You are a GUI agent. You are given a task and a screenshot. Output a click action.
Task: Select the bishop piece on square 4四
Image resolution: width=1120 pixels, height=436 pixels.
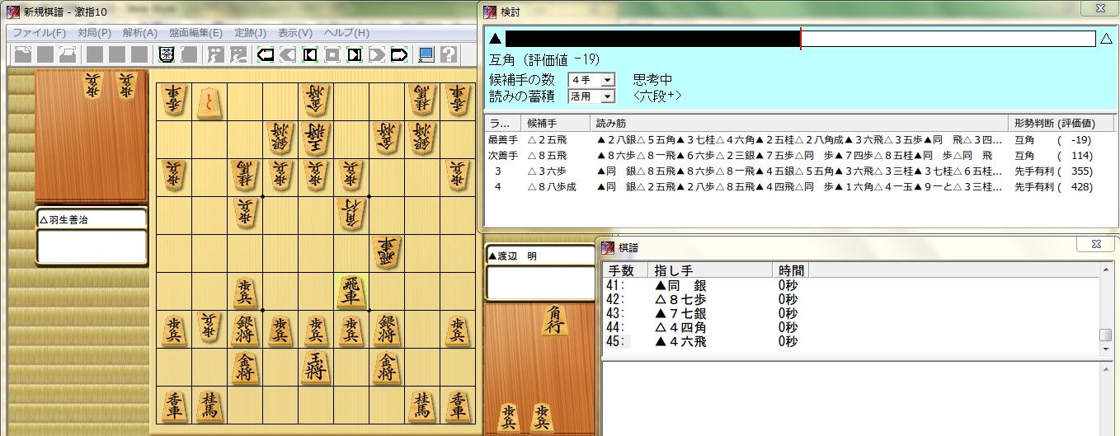click(x=351, y=214)
